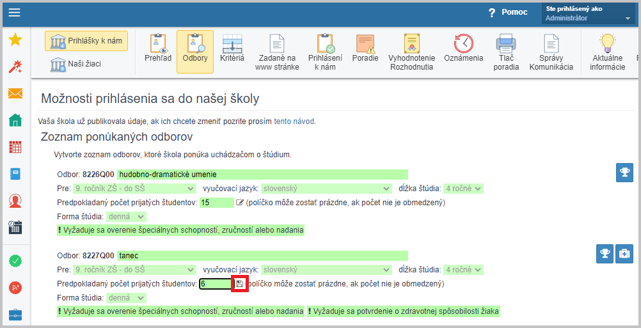This screenshot has width=641, height=328.
Task: Click the trophy button for hudobno-dramatické umenie
Action: point(624,173)
